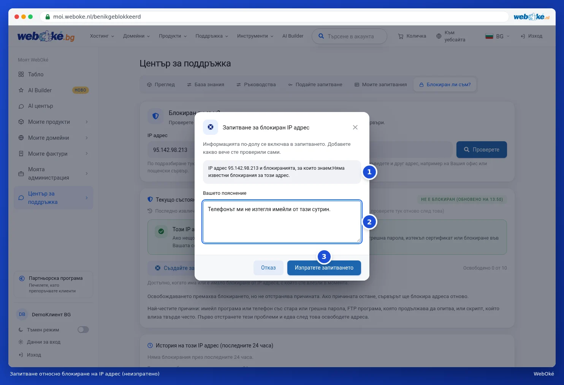This screenshot has width=564, height=385.
Task: Click the Проверете button
Action: click(482, 150)
